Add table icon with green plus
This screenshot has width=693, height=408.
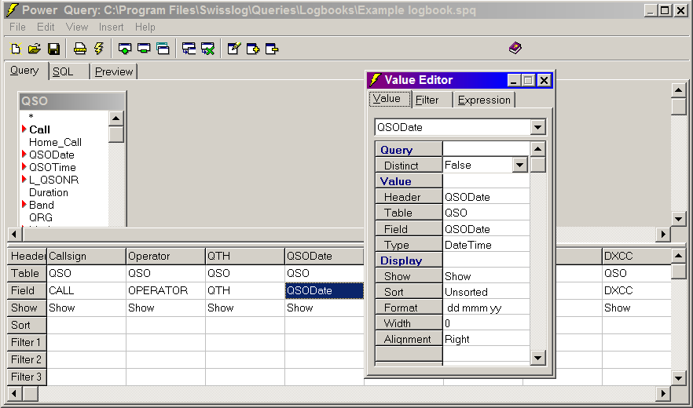[x=125, y=49]
